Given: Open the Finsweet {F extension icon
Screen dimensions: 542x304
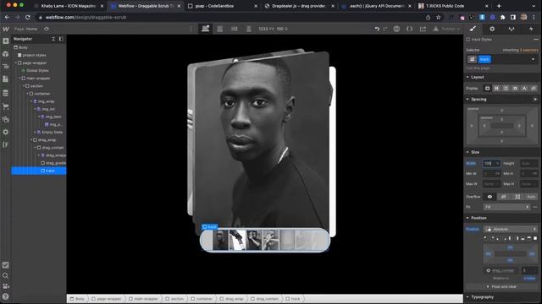Looking at the screenshot, I should click(x=6, y=144).
